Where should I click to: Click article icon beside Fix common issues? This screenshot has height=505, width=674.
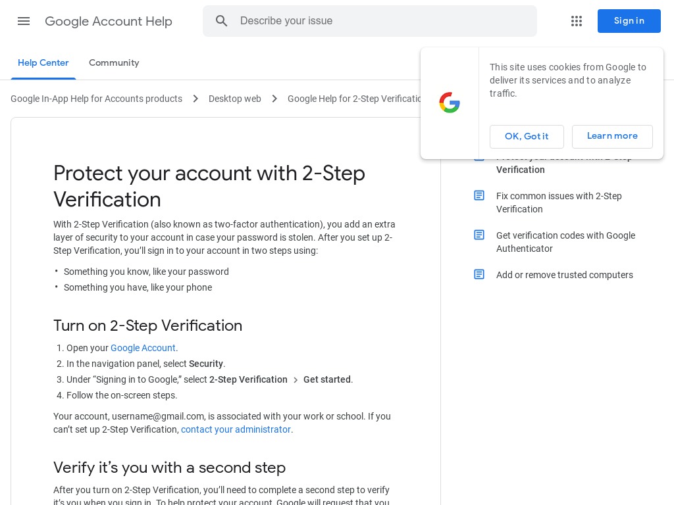[x=479, y=195]
